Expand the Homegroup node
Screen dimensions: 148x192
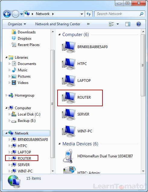6,95
